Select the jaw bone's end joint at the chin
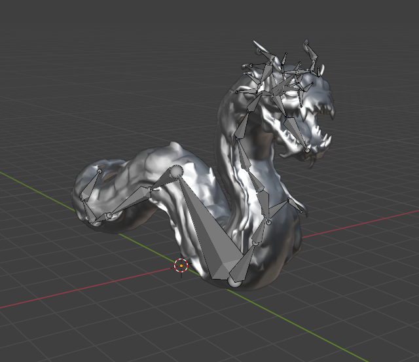Image resolution: width=419 pixels, height=362 pixels. [307, 151]
